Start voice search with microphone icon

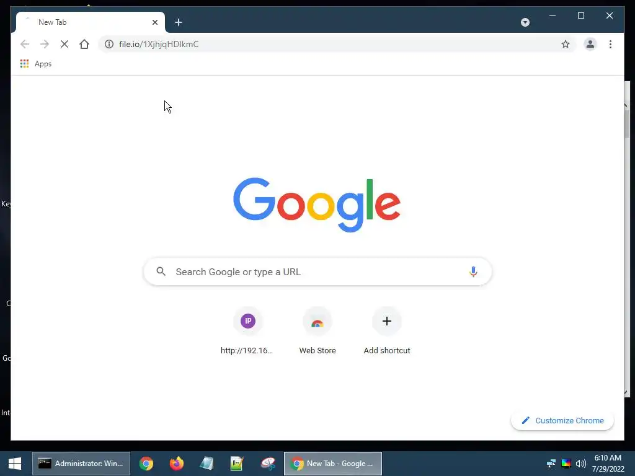coord(473,271)
